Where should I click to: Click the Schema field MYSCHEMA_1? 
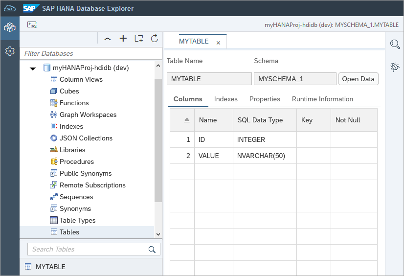[295, 79]
